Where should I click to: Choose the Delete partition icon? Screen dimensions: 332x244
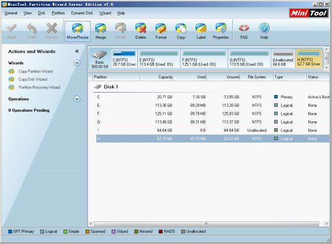[141, 31]
